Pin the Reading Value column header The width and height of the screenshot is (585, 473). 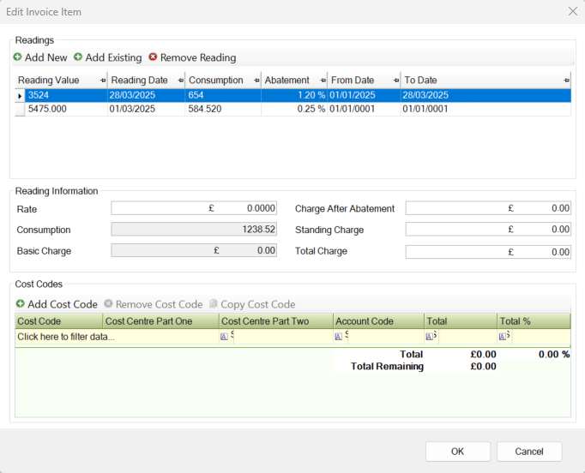(103, 81)
